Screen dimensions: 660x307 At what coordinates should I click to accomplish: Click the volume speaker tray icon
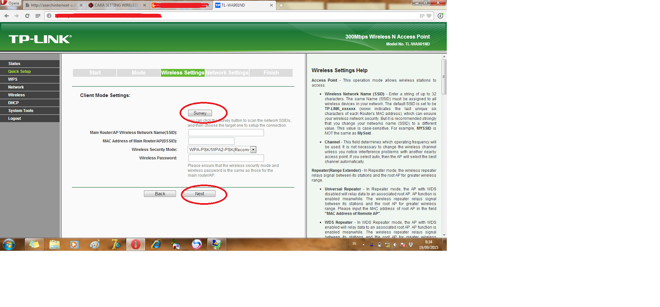click(x=395, y=245)
